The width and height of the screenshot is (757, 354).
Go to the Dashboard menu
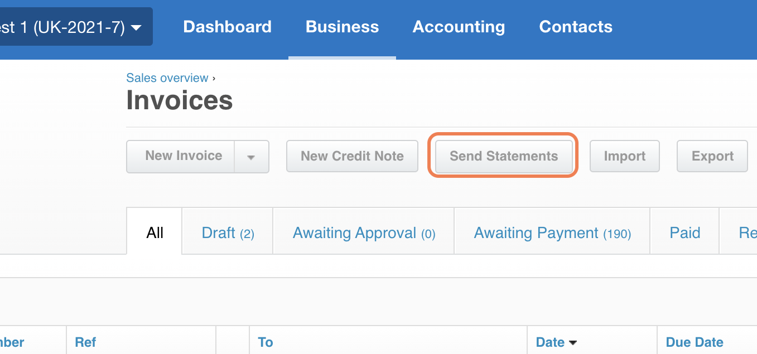point(227,27)
